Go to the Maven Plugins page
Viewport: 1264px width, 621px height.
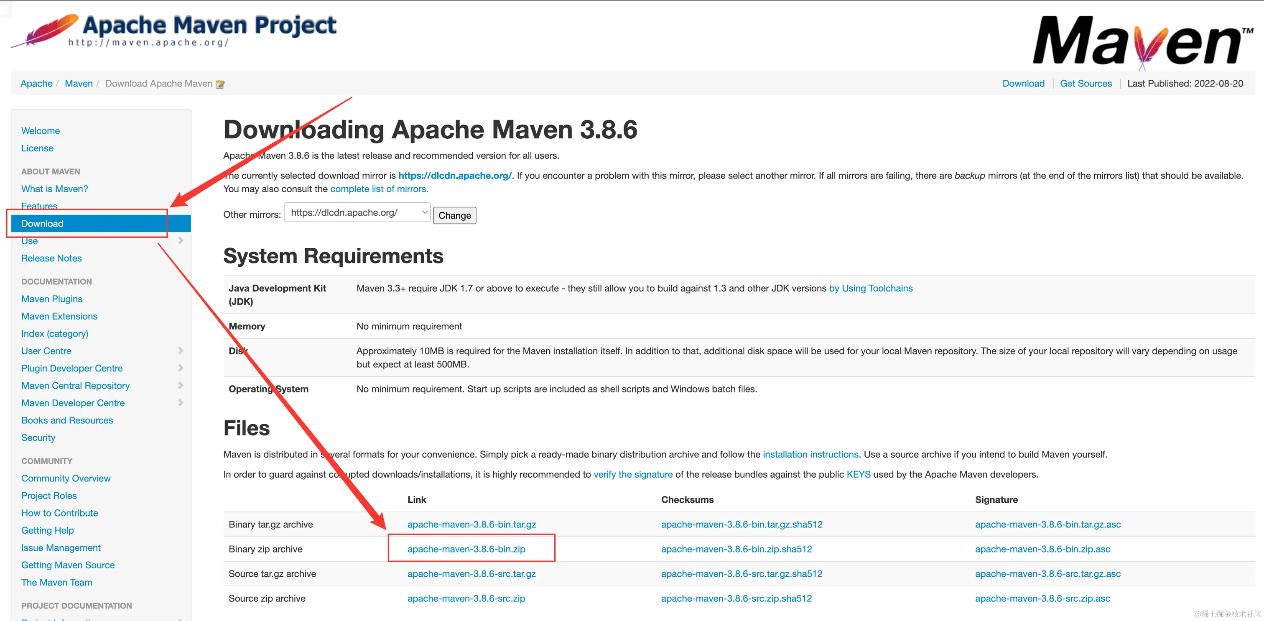(51, 299)
